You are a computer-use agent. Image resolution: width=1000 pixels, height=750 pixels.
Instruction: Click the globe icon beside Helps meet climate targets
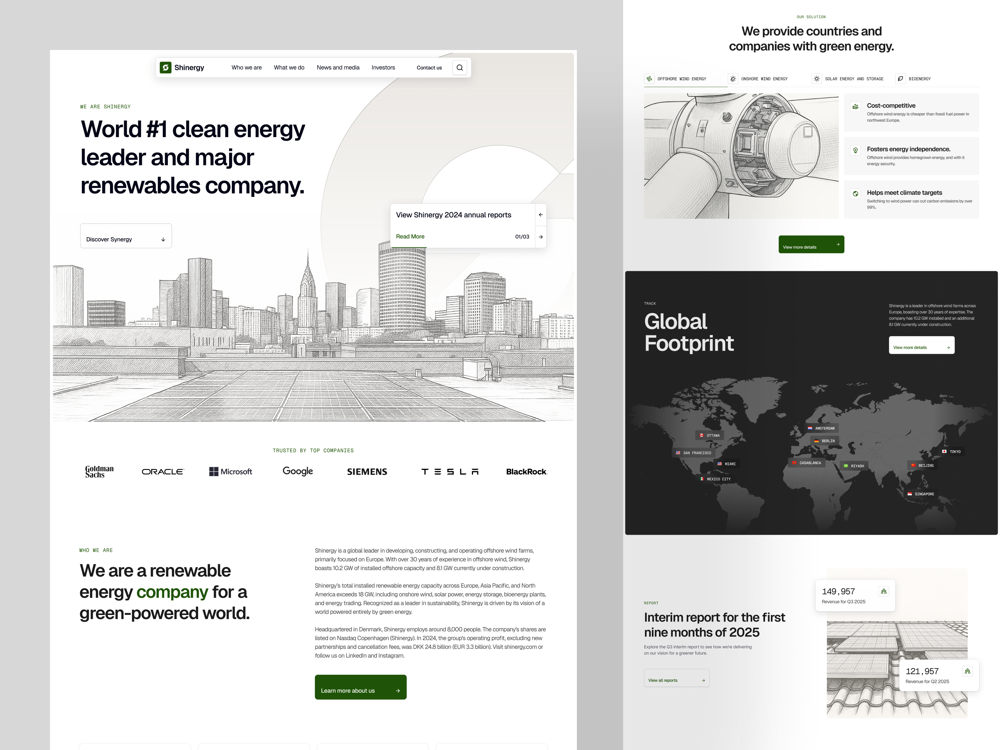point(856,193)
